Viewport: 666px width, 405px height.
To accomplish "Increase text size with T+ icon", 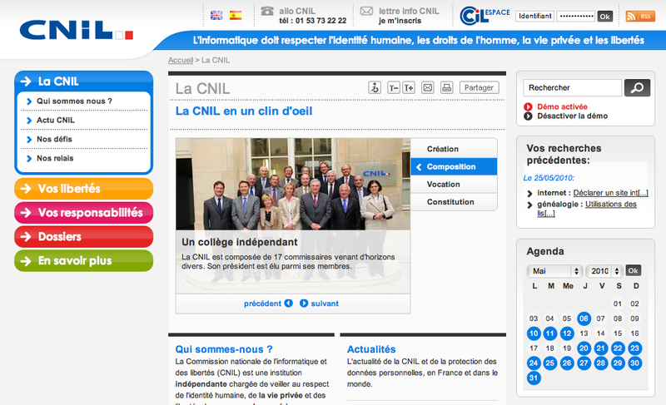I will 409,88.
